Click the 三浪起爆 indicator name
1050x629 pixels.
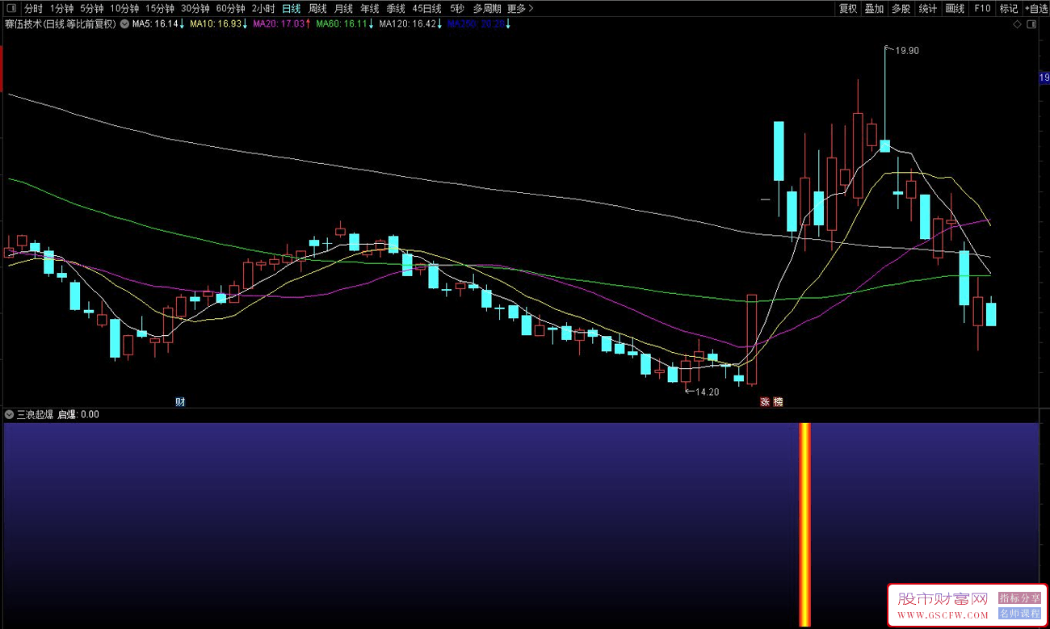coord(35,414)
